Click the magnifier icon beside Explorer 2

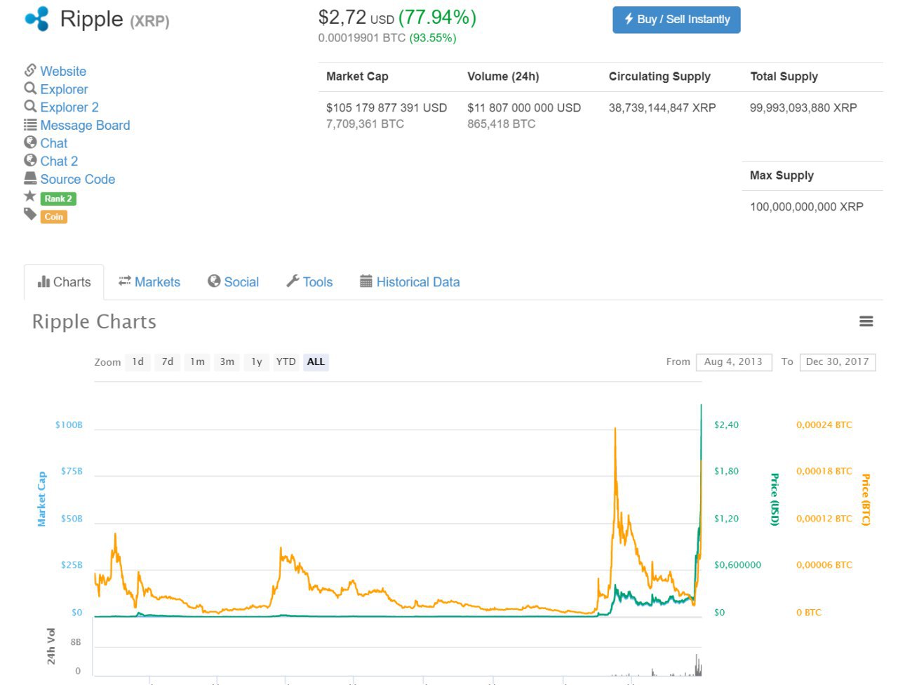point(30,106)
